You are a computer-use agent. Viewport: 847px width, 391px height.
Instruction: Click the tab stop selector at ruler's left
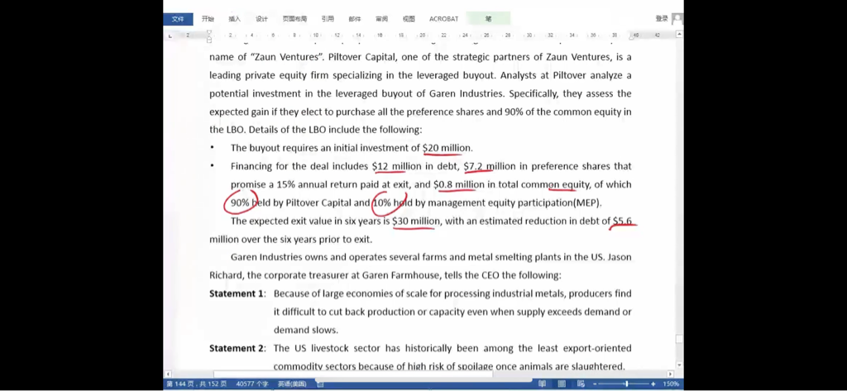(x=170, y=36)
